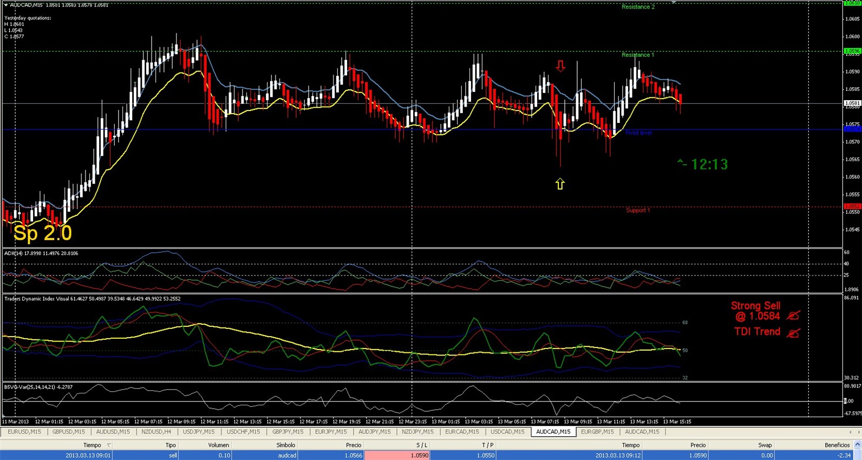Click the T/P value 1.0550
Screen dimensions: 862x460
(x=486, y=455)
